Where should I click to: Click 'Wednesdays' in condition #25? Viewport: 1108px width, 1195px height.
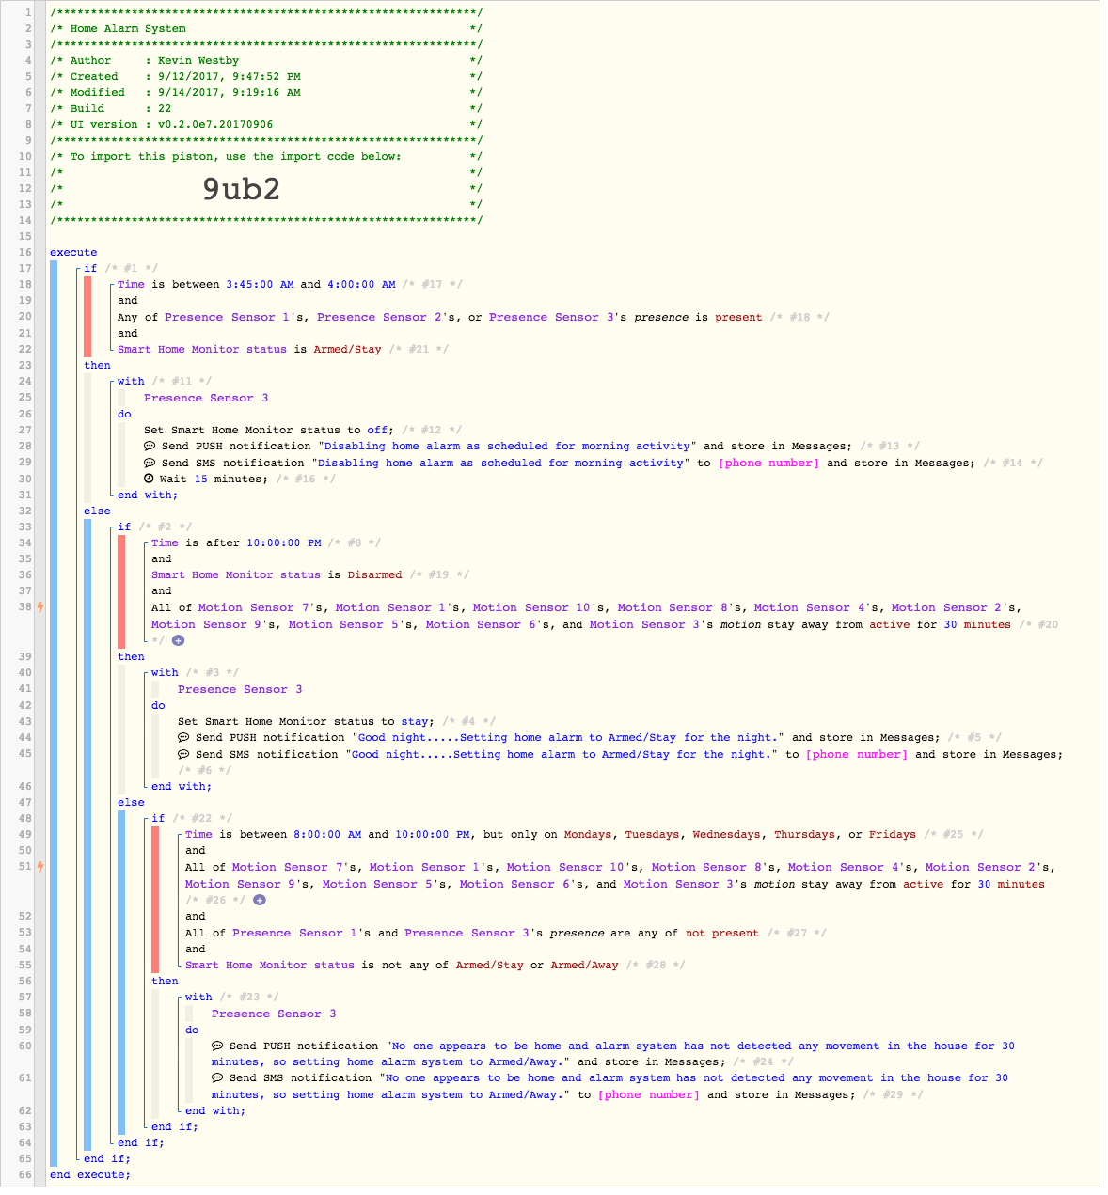pyautogui.click(x=727, y=834)
